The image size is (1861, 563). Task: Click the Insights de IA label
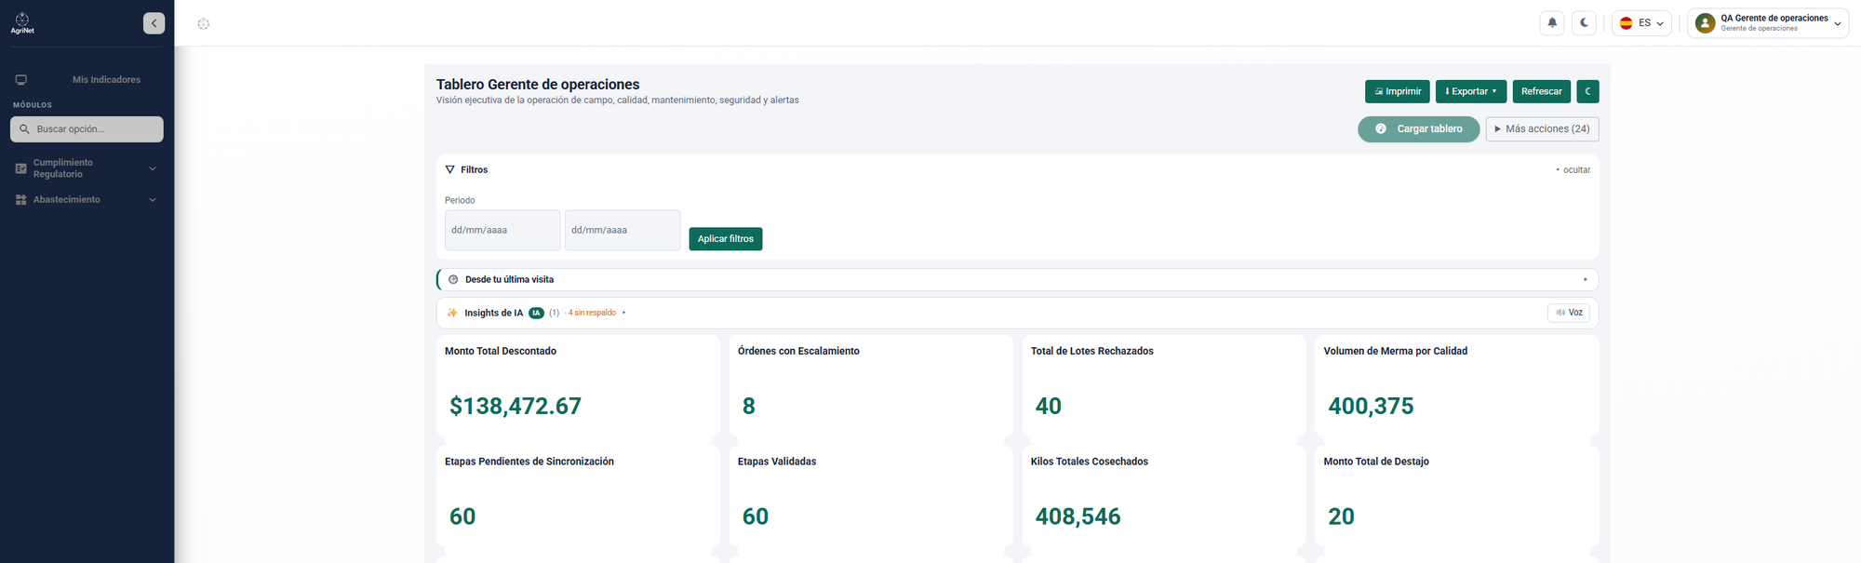click(494, 313)
